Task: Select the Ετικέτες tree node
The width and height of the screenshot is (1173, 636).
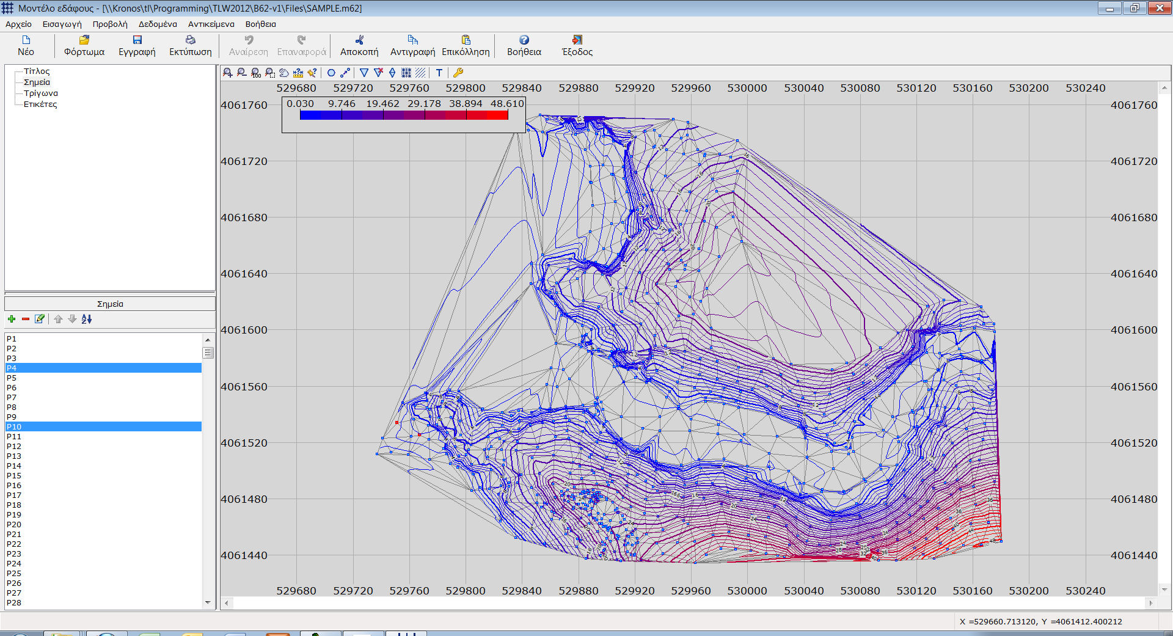Action: tap(40, 104)
